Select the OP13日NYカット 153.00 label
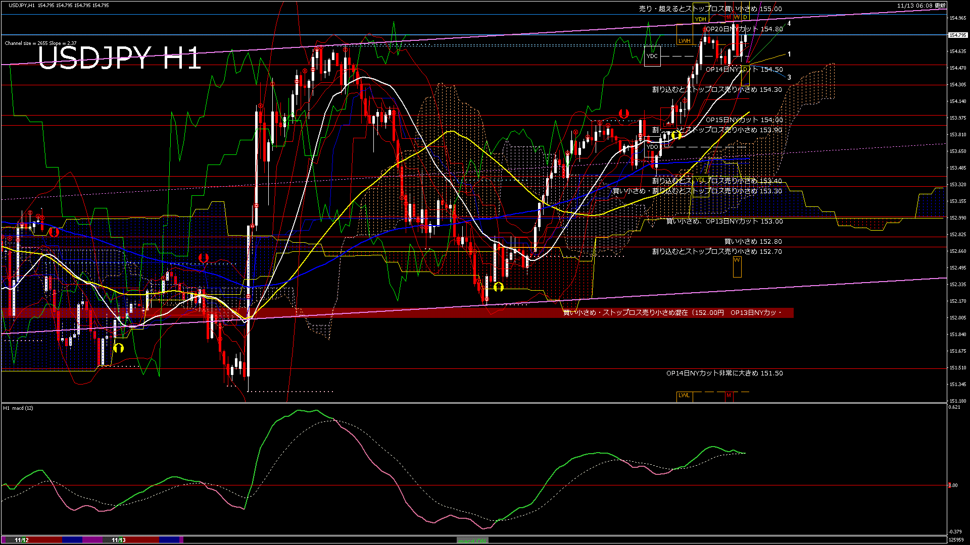This screenshot has width=970, height=545. pyautogui.click(x=724, y=221)
